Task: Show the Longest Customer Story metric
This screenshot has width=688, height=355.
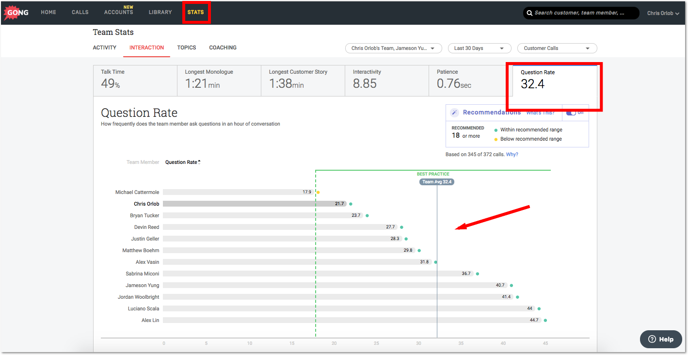Action: (303, 81)
